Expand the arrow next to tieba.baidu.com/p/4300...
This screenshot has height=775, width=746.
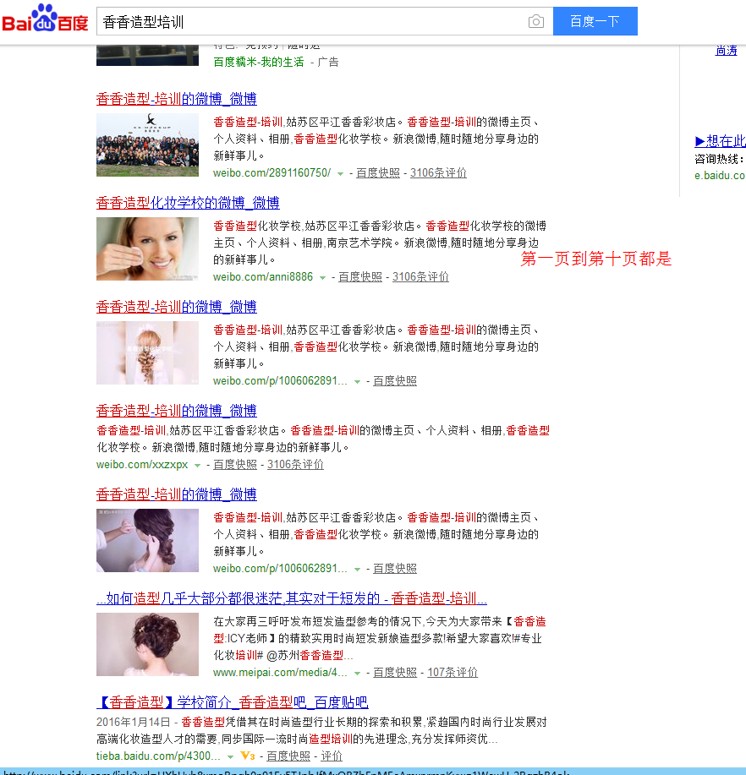[x=231, y=756]
